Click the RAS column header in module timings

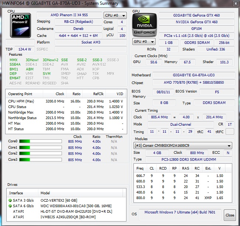pyautogui.click(x=185, y=168)
